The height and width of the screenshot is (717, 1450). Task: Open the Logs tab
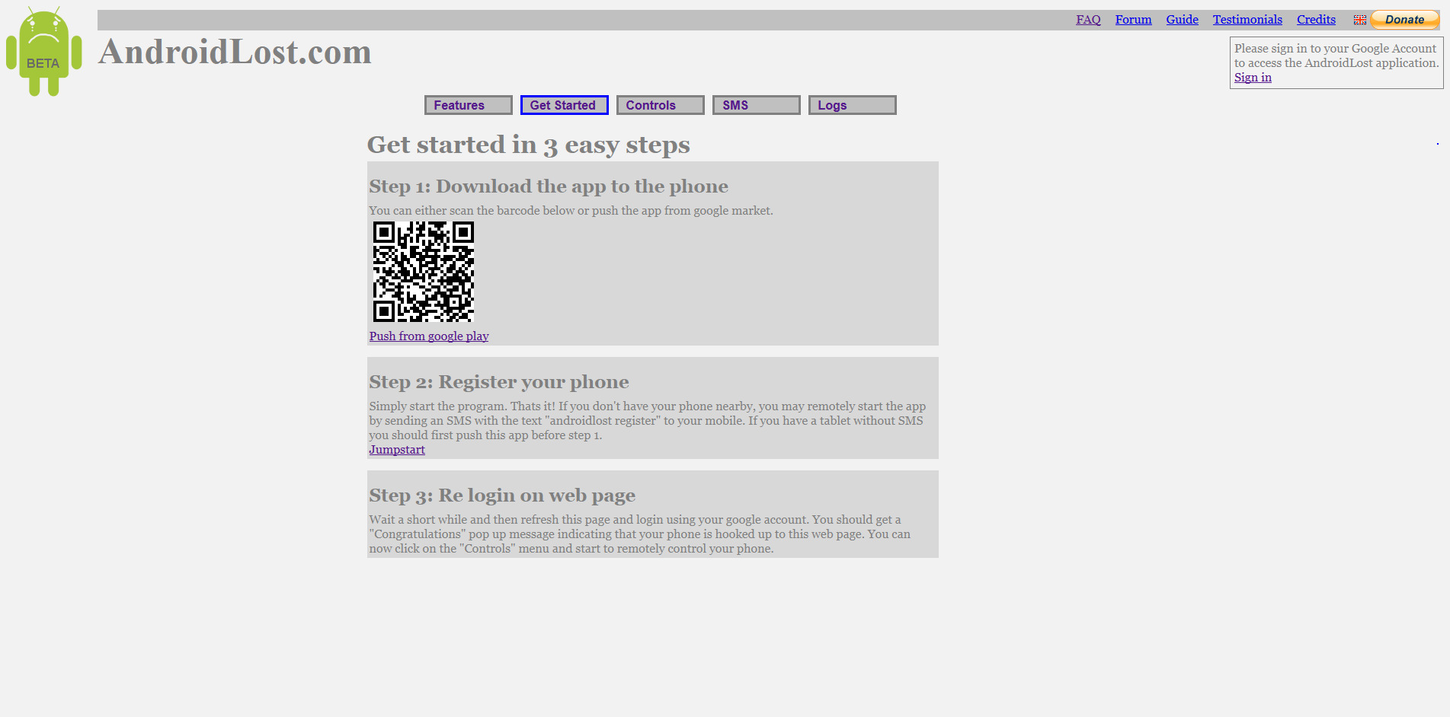(852, 105)
